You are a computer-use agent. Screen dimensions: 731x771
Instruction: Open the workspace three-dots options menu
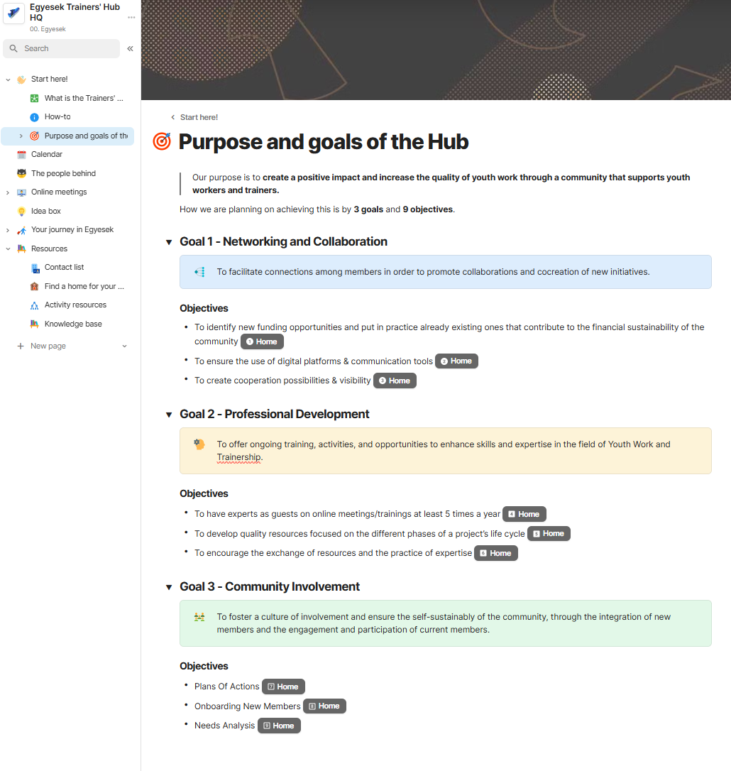click(x=131, y=17)
